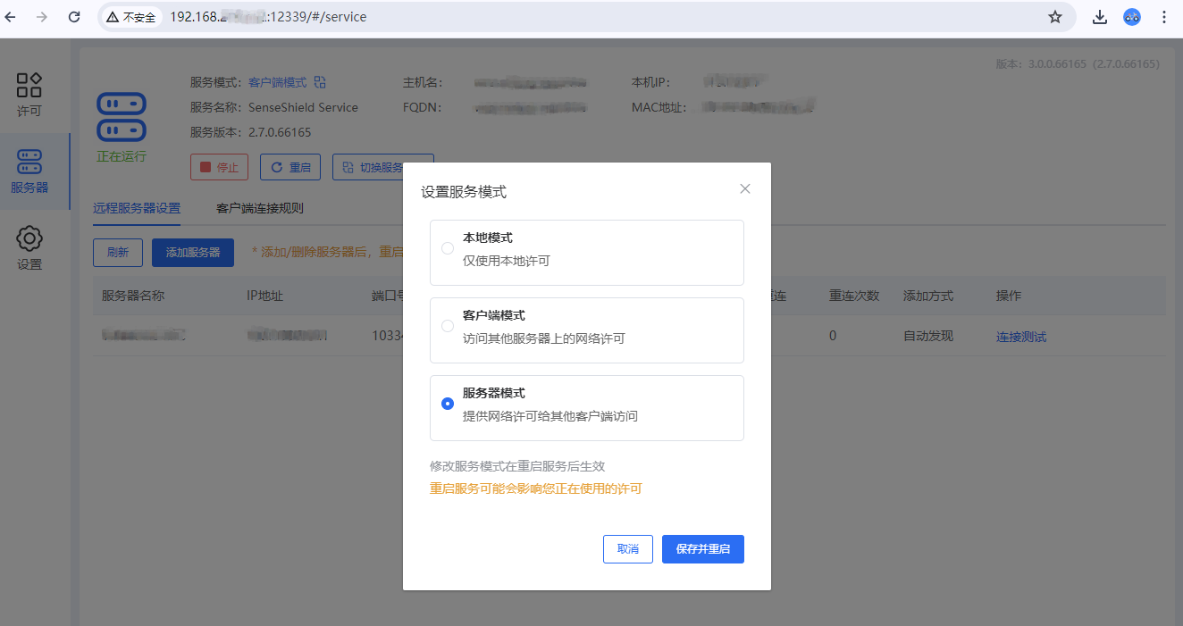Viewport: 1183px width, 626px height.
Task: Click the 连接测试 link
Action: (1021, 337)
